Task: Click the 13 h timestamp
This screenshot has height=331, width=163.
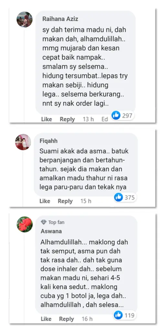Action: 88,119
